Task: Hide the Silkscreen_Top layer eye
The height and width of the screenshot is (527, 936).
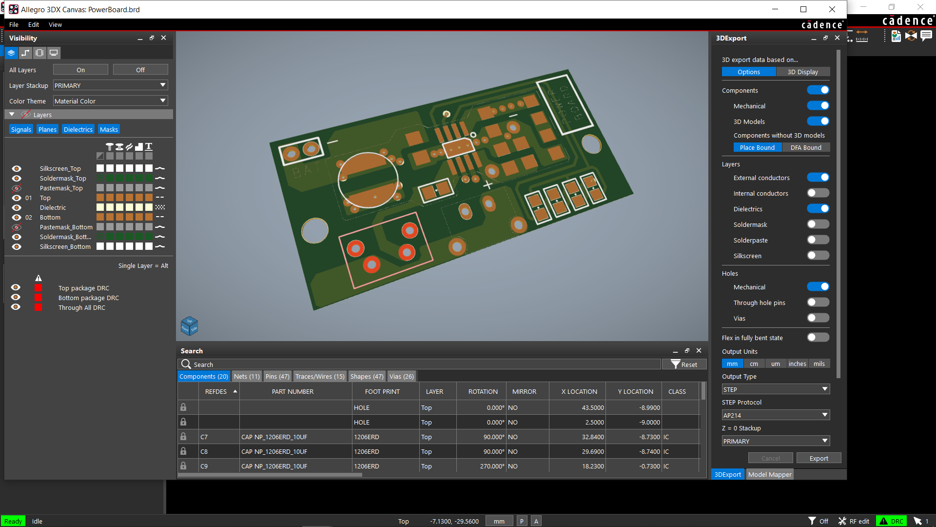Action: [x=17, y=168]
